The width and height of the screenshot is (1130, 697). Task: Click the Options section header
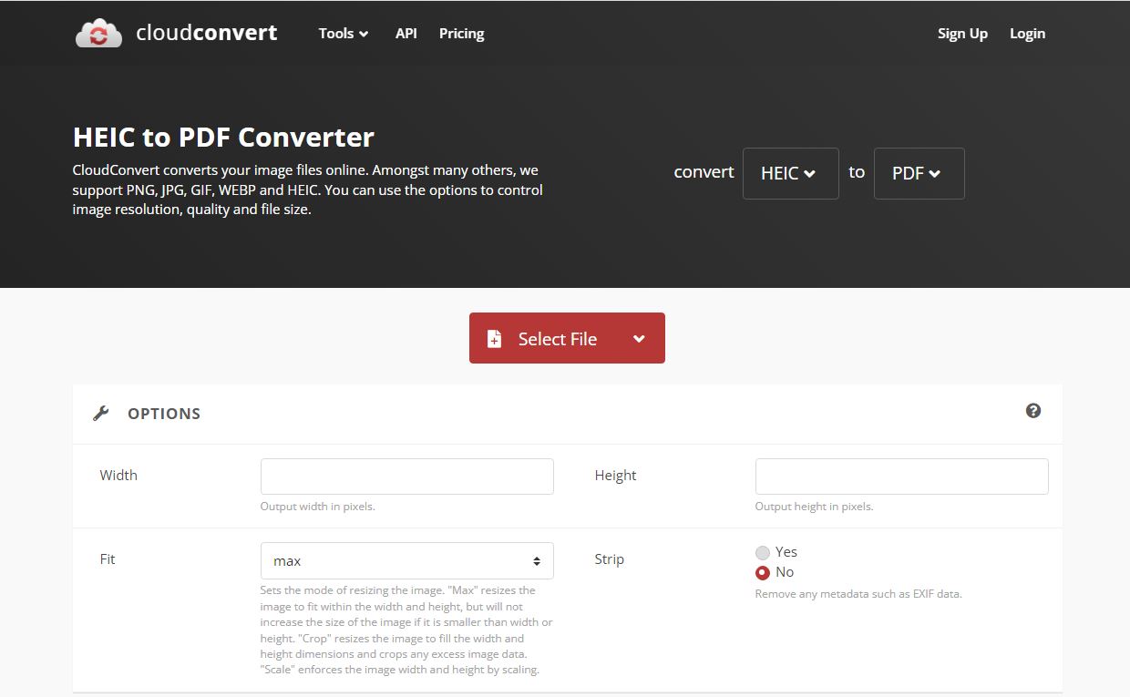(x=164, y=414)
